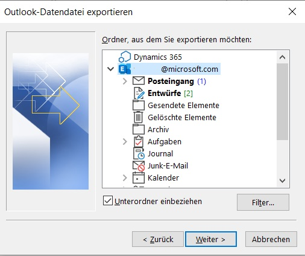
Task: Expand the Aufgaben folder
Action: tap(125, 142)
